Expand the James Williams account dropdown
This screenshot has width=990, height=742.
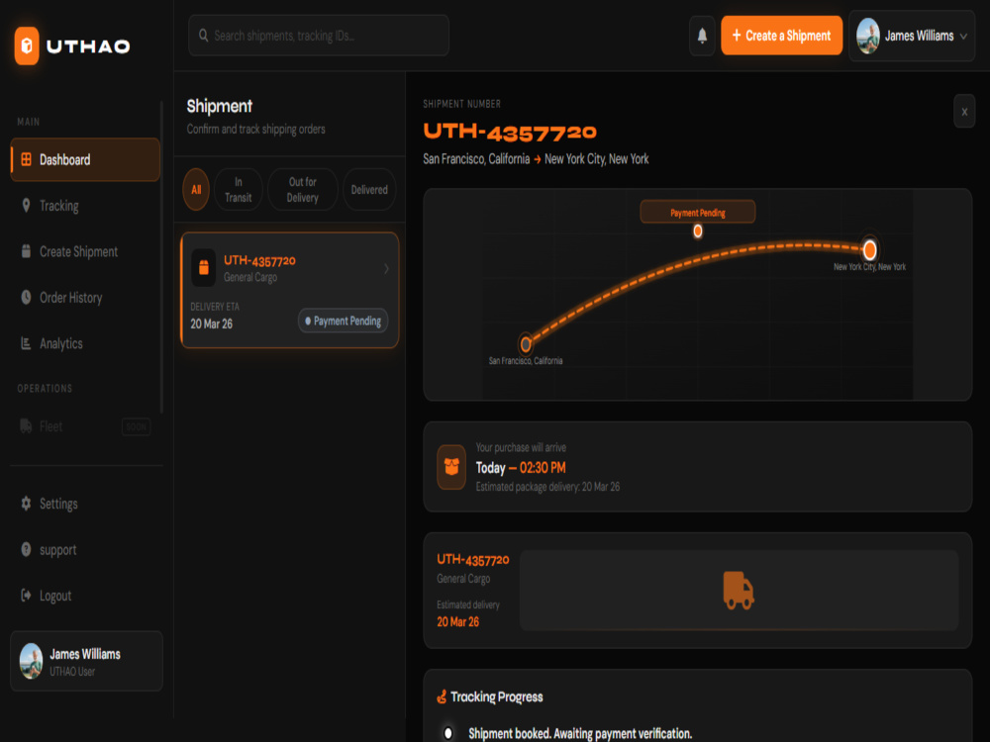tap(912, 36)
